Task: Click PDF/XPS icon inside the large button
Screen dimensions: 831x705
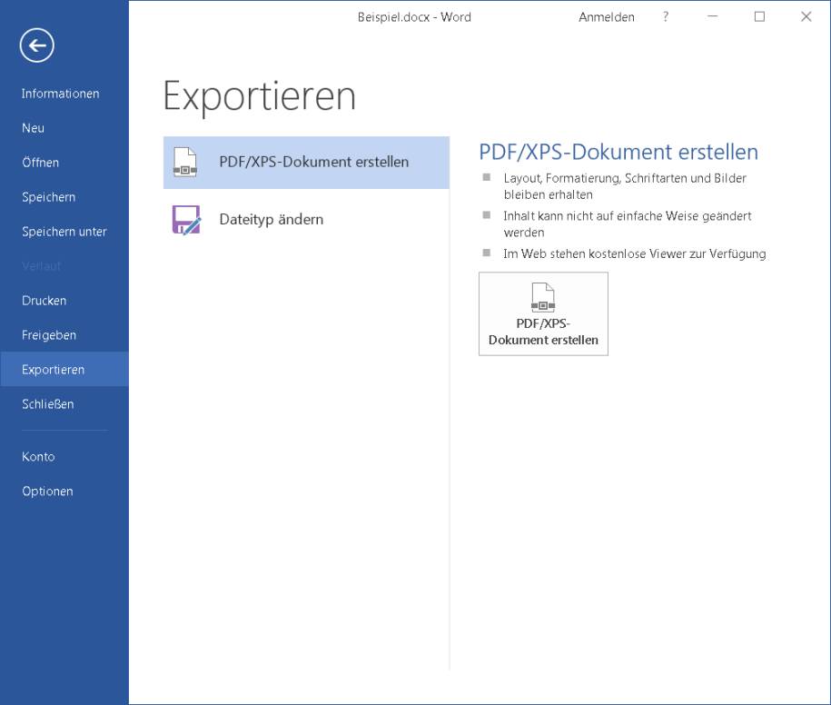Action: 543,297
